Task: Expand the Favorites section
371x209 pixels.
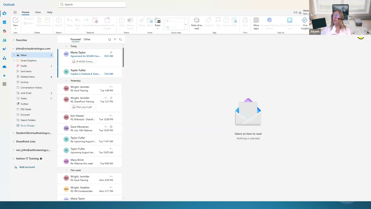Action: tap(13, 40)
